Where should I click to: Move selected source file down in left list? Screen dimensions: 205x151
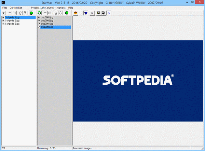[x=25, y=13]
